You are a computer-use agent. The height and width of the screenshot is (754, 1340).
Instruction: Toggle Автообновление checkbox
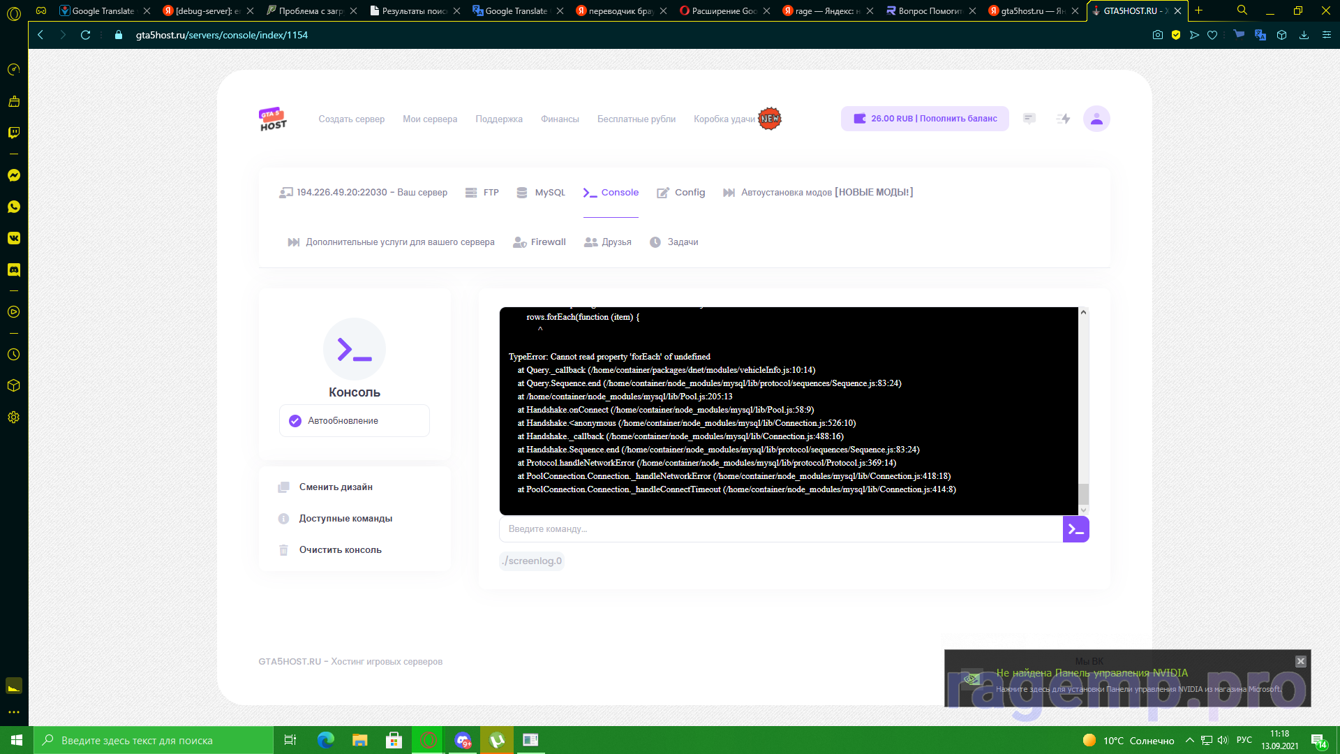295,421
